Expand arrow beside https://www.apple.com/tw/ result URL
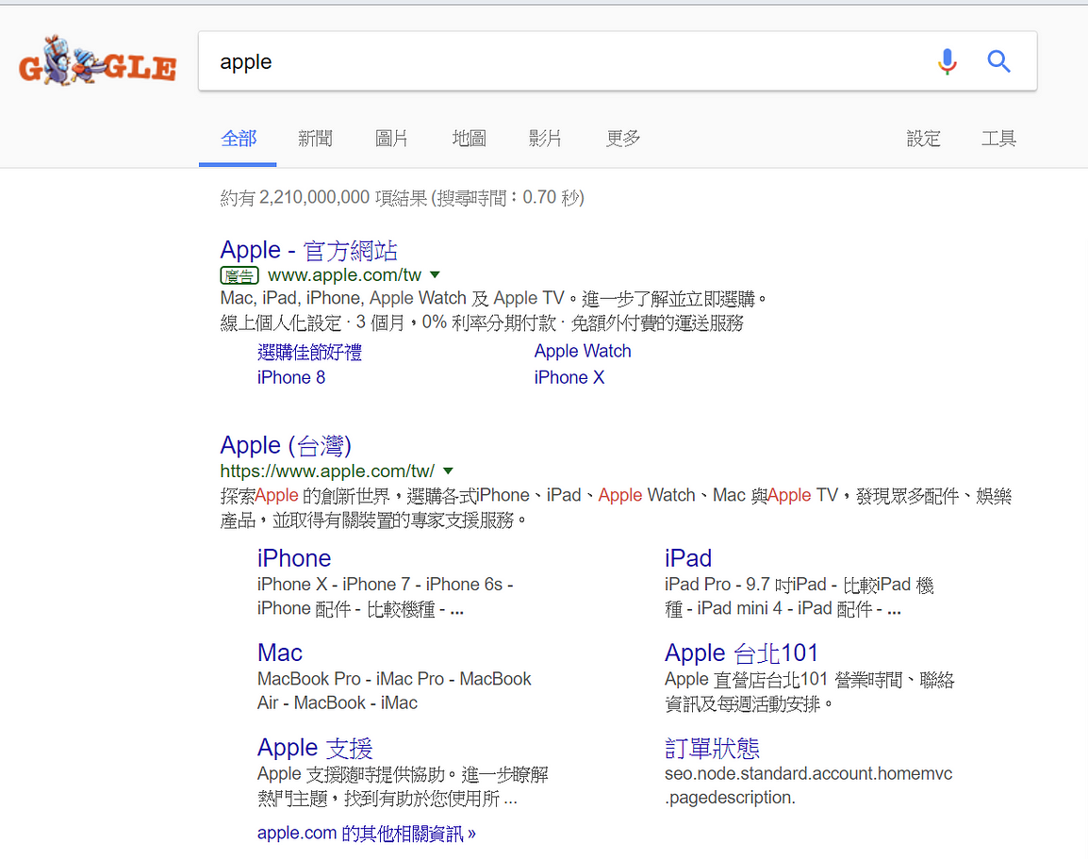Viewport: 1088px width, 859px height. click(x=448, y=471)
